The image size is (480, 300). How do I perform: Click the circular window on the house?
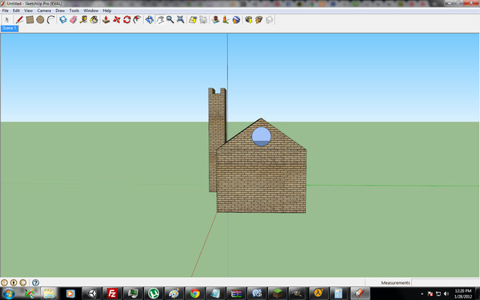coord(261,137)
